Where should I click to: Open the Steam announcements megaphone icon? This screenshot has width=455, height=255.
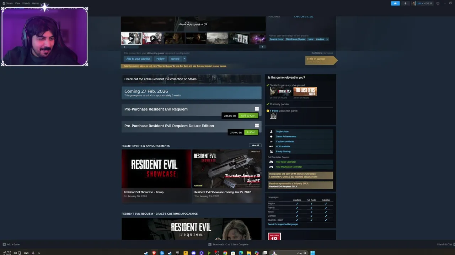[395, 3]
